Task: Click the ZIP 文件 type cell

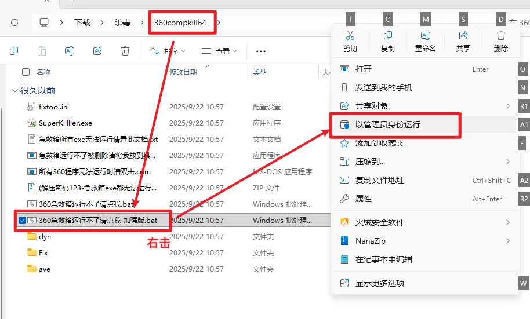Action: coord(266,188)
